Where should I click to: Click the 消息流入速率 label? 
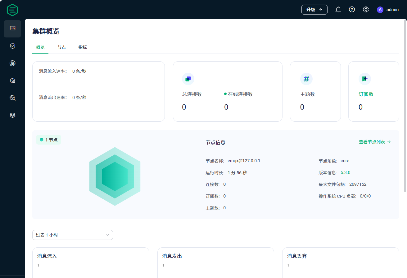(53, 71)
